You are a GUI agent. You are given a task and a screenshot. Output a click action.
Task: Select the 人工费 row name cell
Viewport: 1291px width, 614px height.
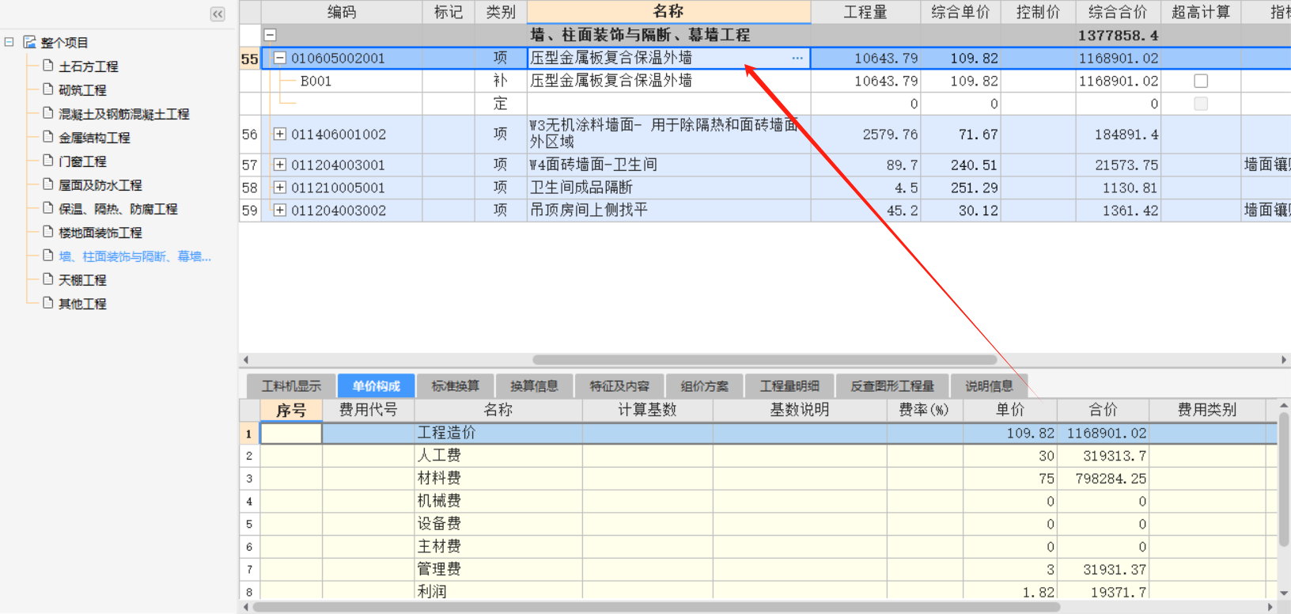[x=498, y=456]
